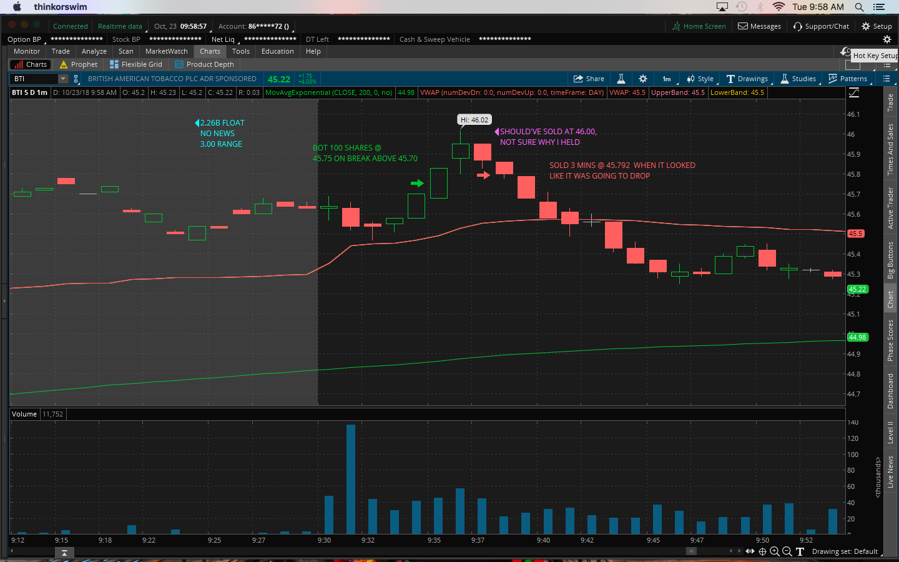The image size is (899, 562).
Task: Zoom in using the magnifier plus icon
Action: click(x=775, y=551)
